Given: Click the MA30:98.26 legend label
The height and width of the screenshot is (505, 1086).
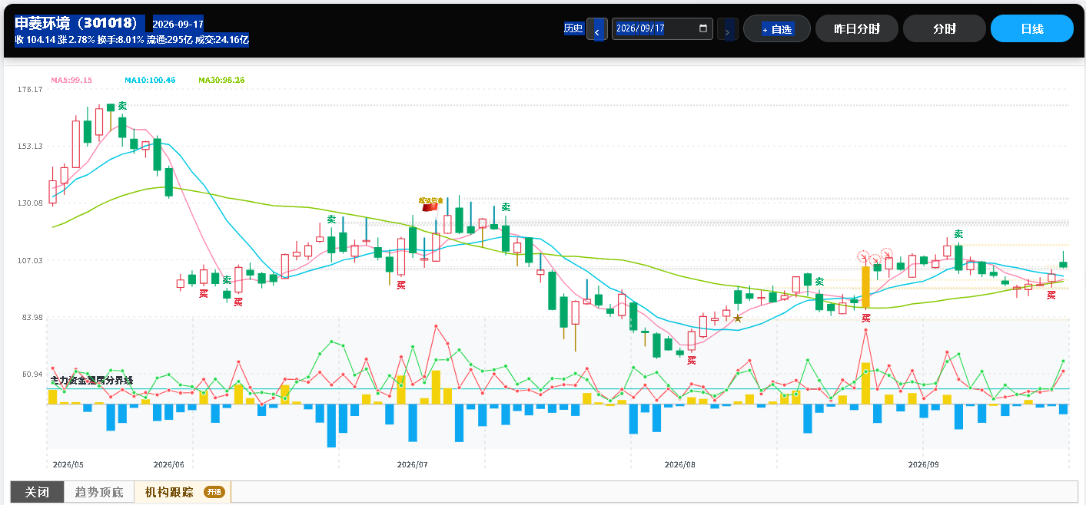Looking at the screenshot, I should (221, 80).
